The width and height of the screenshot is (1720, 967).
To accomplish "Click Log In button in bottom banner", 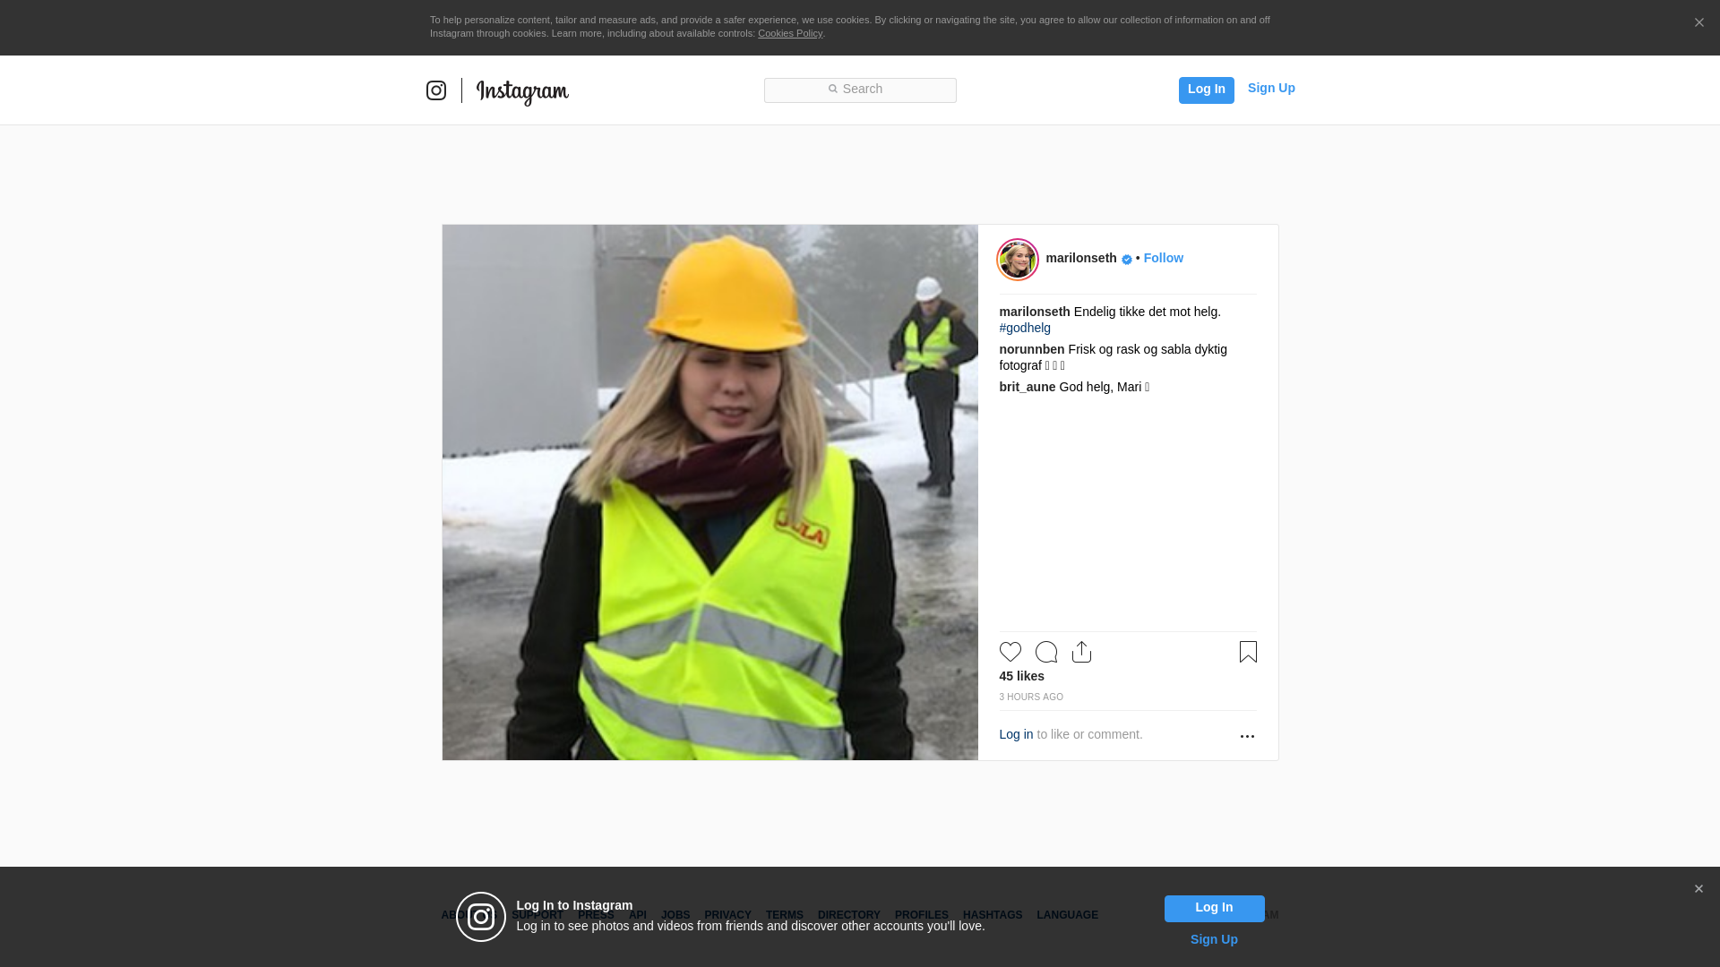I will pos(1214,908).
